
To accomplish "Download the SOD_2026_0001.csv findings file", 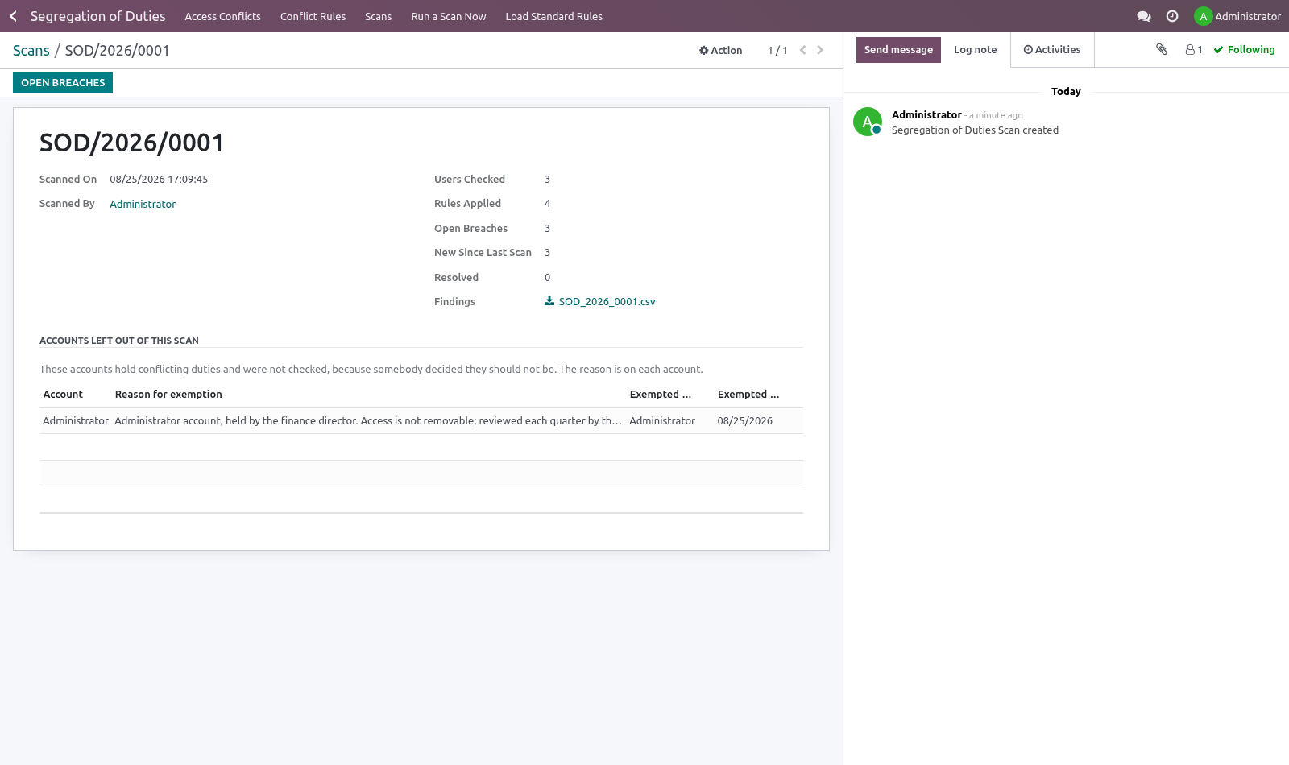I will click(600, 301).
